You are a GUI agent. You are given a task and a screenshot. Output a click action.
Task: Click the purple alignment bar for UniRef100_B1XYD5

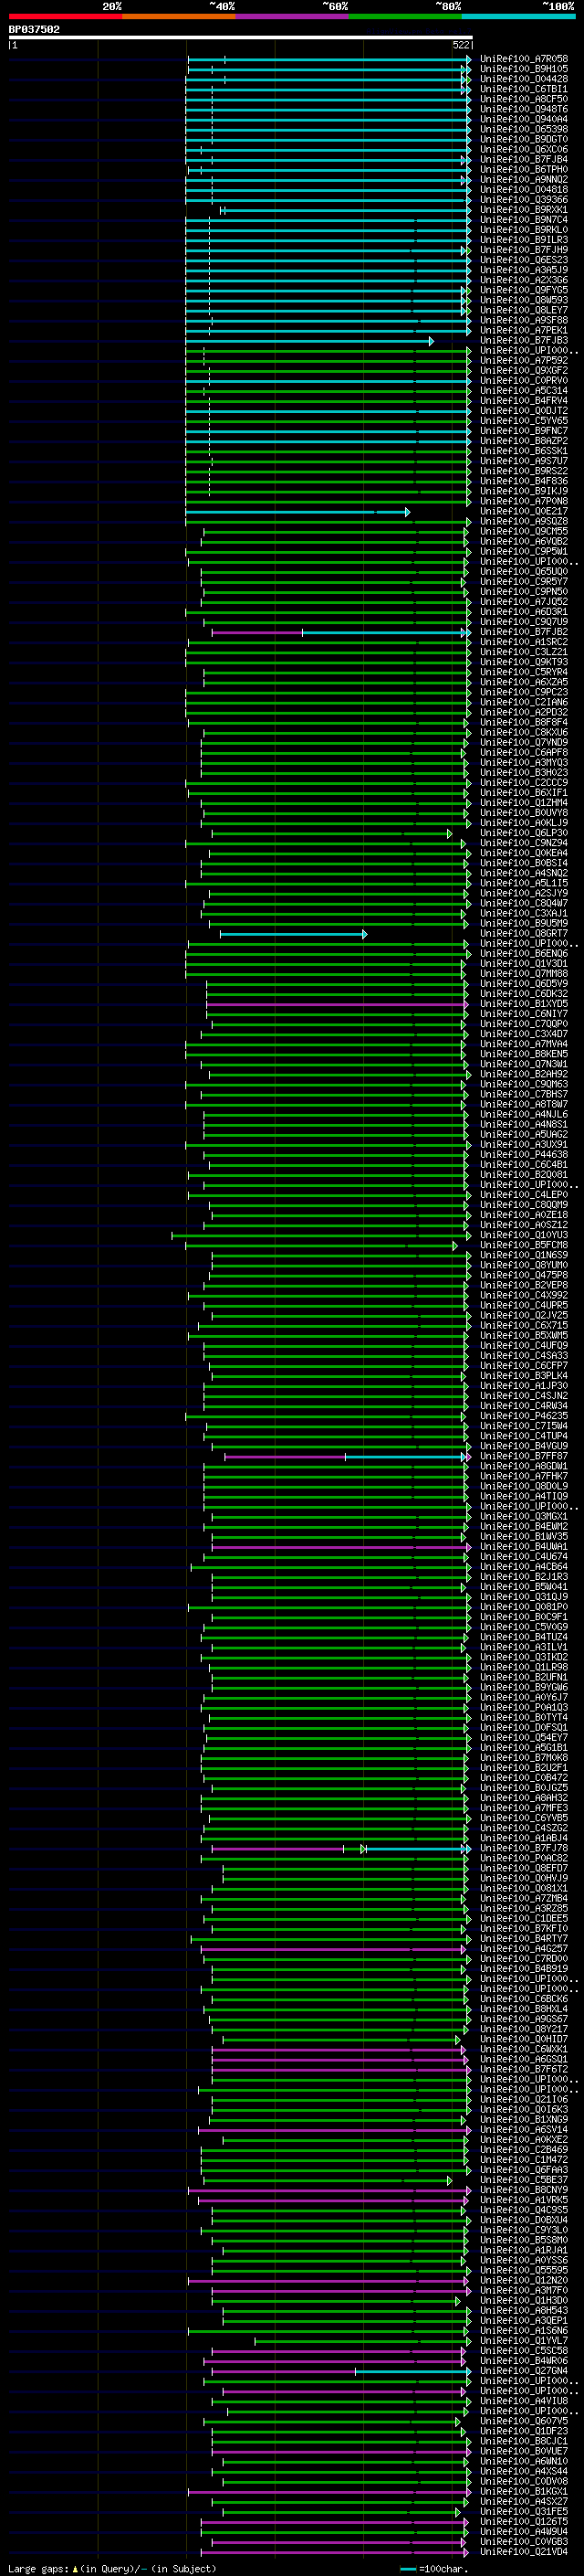point(337,1004)
